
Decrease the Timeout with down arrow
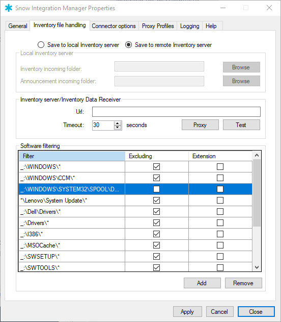[x=118, y=128]
